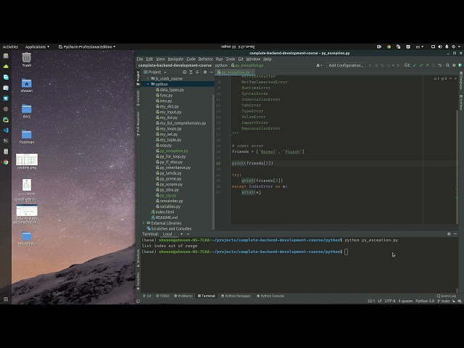Open the Postman folder on desktop
Image resolution: width=464 pixels, height=348 pixels.
point(27,137)
